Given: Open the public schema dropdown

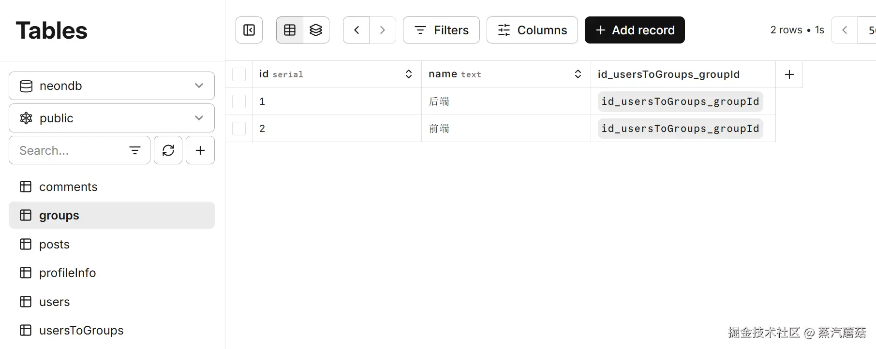Looking at the screenshot, I should pyautogui.click(x=112, y=118).
